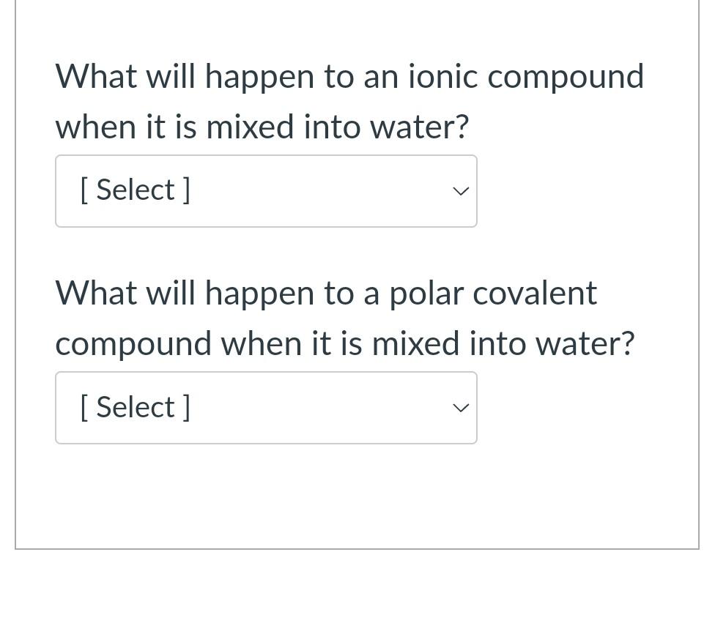Select the ionic compound question text
The image size is (726, 623).
coord(349,100)
